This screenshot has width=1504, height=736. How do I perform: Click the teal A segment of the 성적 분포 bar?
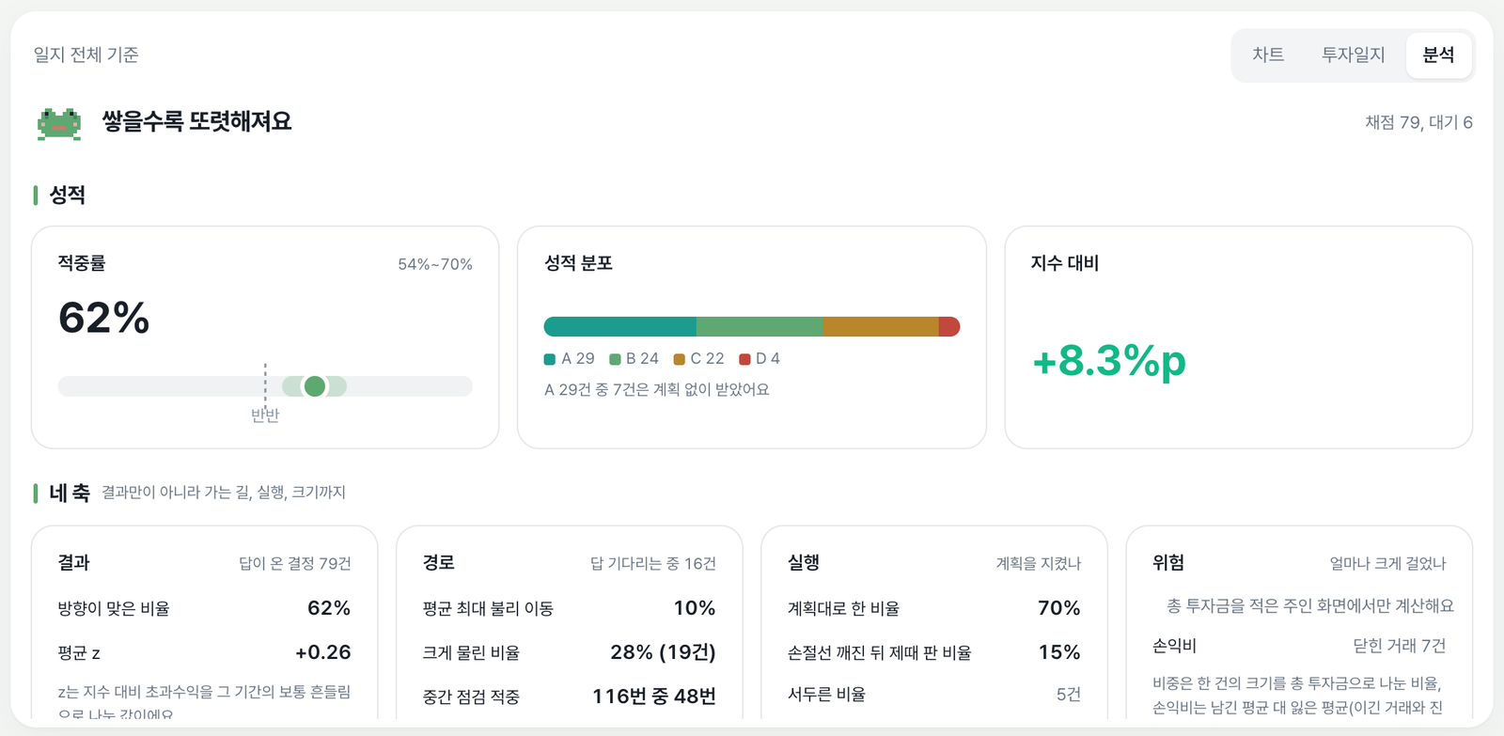[x=620, y=327]
